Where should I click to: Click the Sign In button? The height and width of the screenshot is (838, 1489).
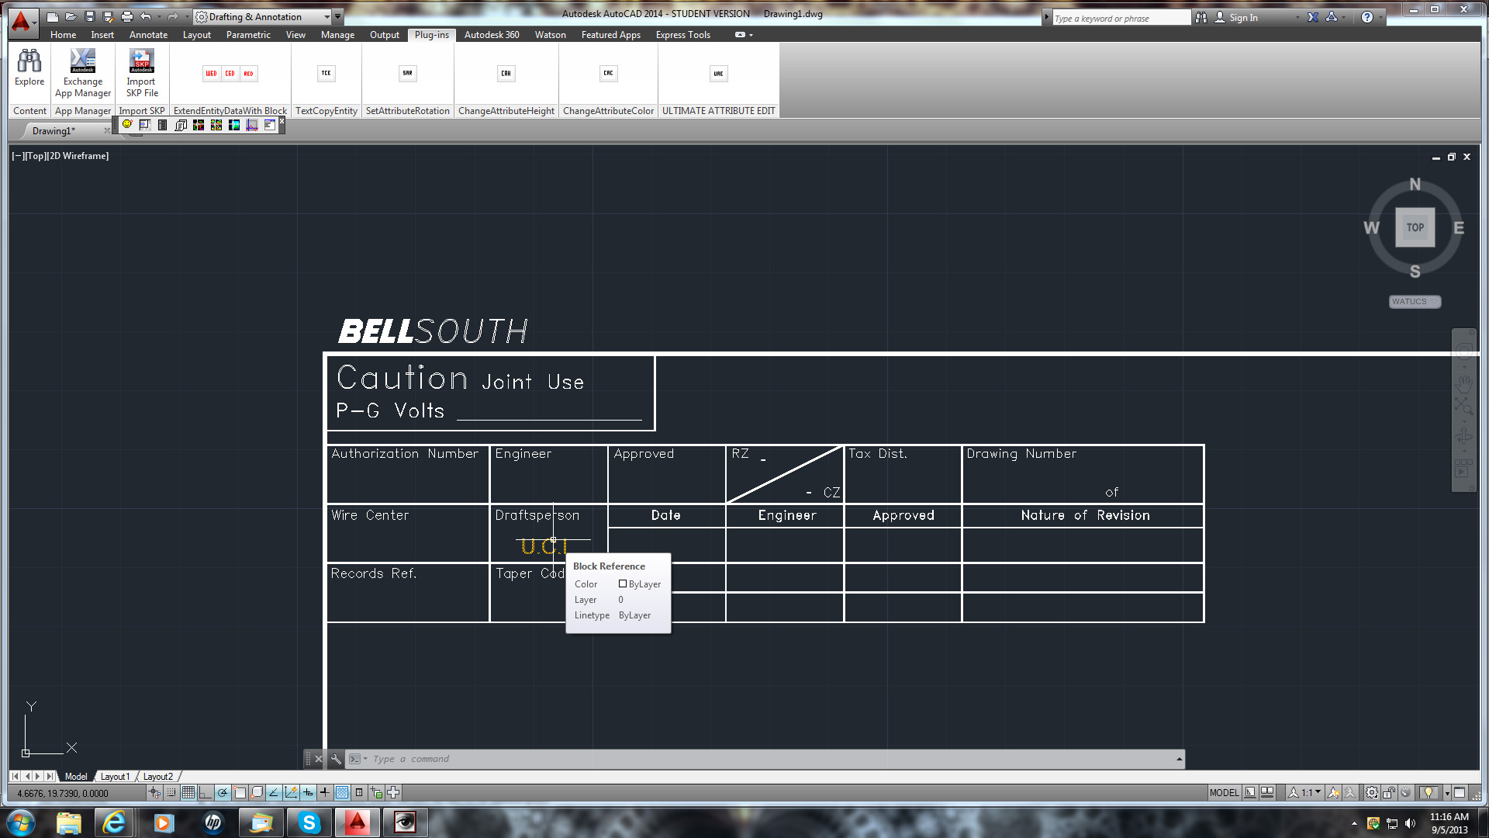tap(1243, 18)
